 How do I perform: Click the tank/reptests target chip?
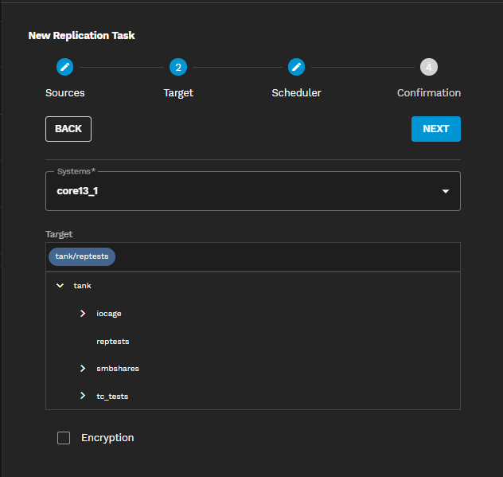82,256
